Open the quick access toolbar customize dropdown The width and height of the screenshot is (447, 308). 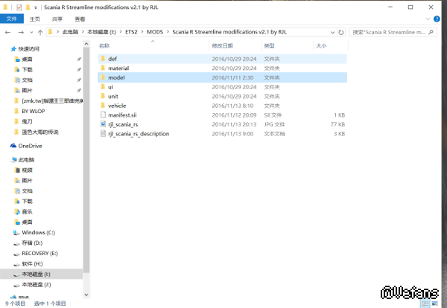coord(36,7)
